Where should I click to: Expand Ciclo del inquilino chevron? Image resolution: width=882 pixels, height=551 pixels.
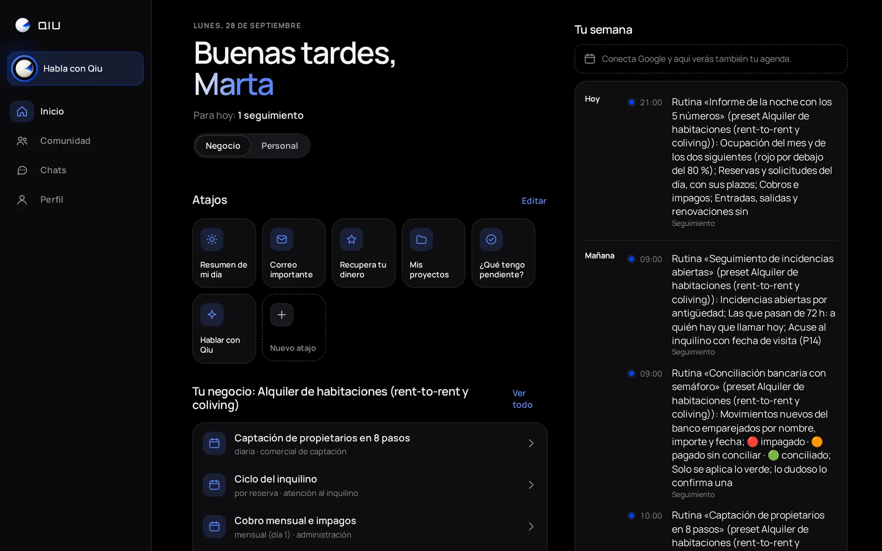click(x=531, y=485)
